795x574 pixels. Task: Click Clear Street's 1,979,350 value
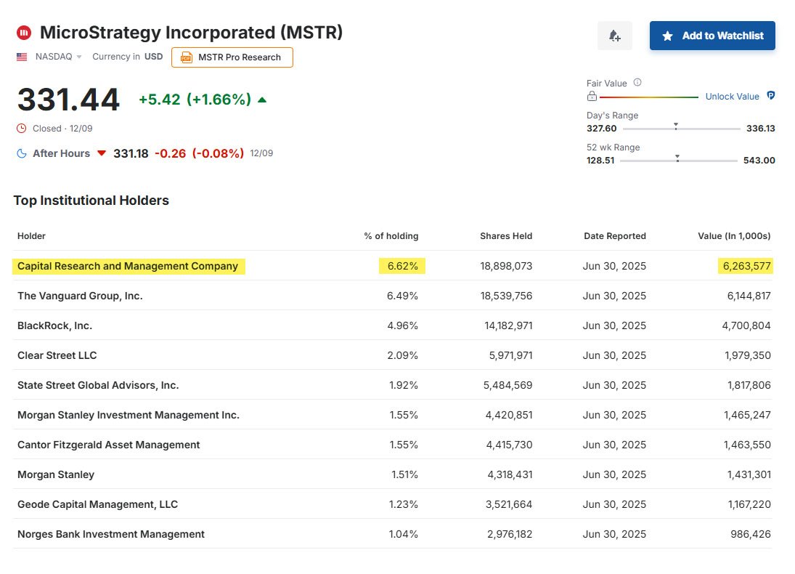[x=747, y=355]
